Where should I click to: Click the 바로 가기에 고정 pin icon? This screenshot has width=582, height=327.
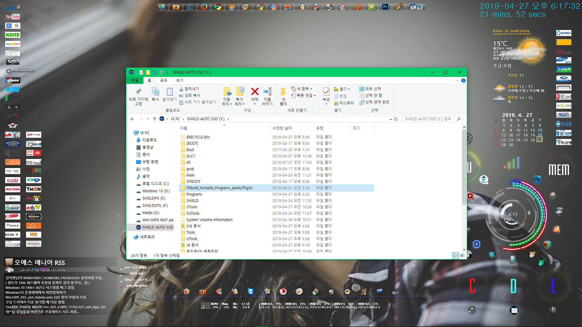tap(139, 92)
